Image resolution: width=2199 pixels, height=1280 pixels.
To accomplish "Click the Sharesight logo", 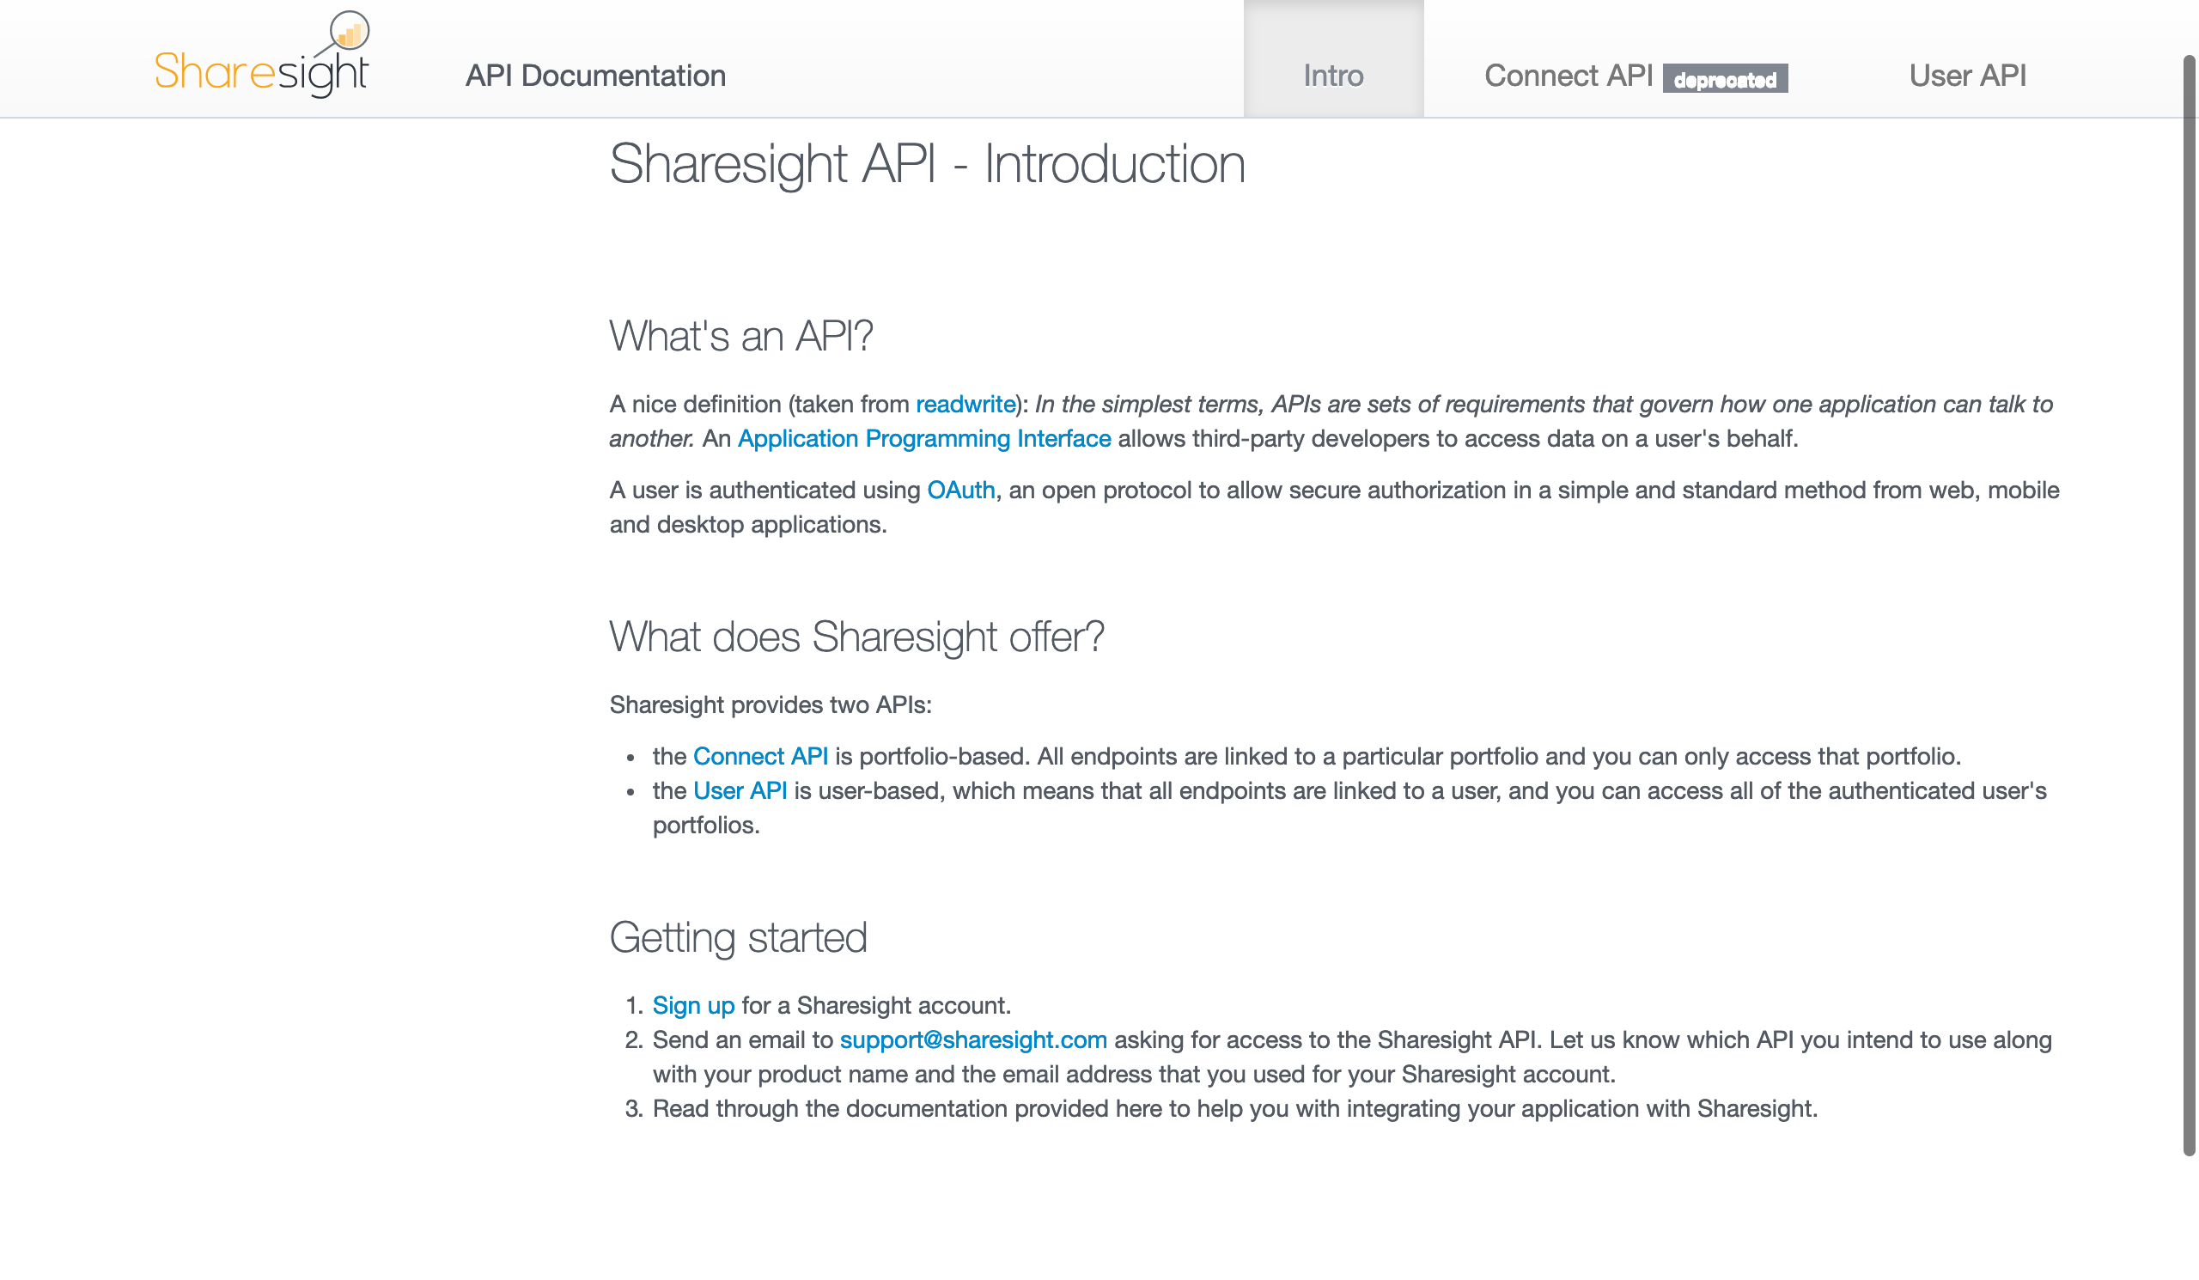I will [x=262, y=54].
